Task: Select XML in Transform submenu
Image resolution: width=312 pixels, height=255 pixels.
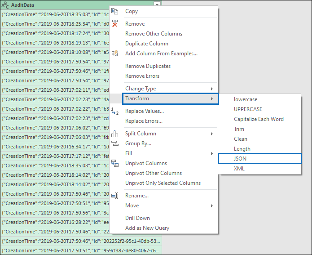Action: tap(259, 169)
